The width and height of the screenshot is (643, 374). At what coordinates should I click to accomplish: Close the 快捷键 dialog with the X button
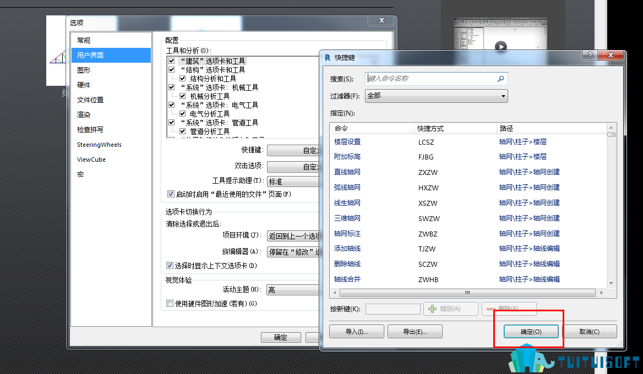coord(611,55)
